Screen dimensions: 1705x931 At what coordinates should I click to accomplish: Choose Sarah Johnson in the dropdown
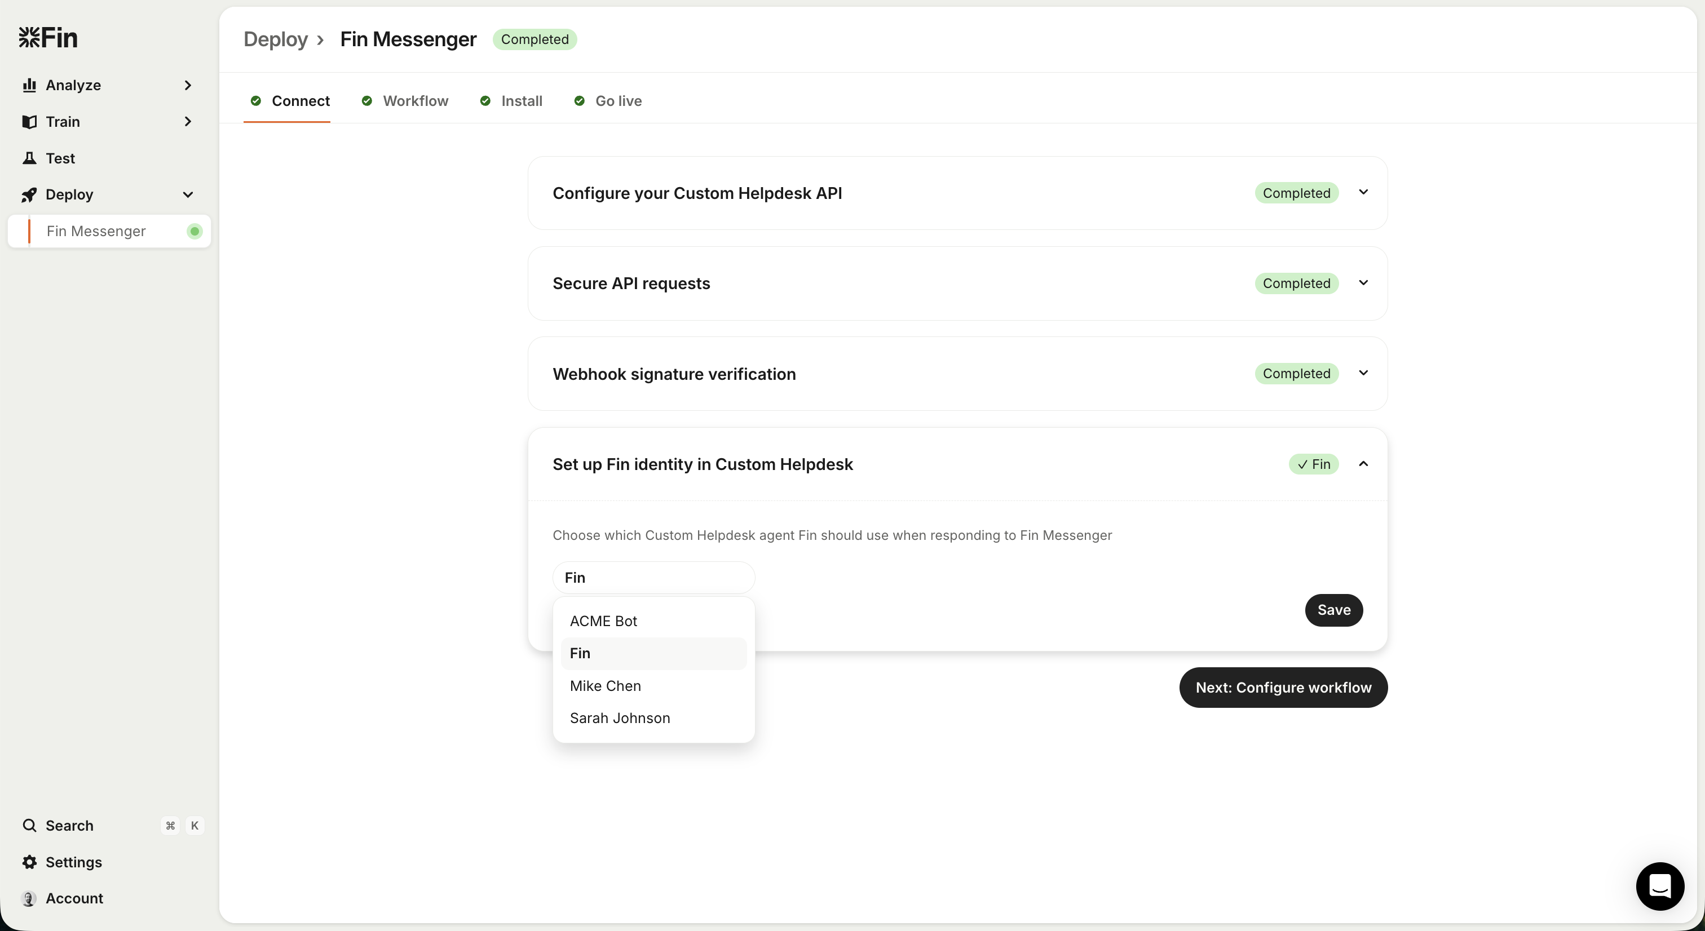(620, 718)
